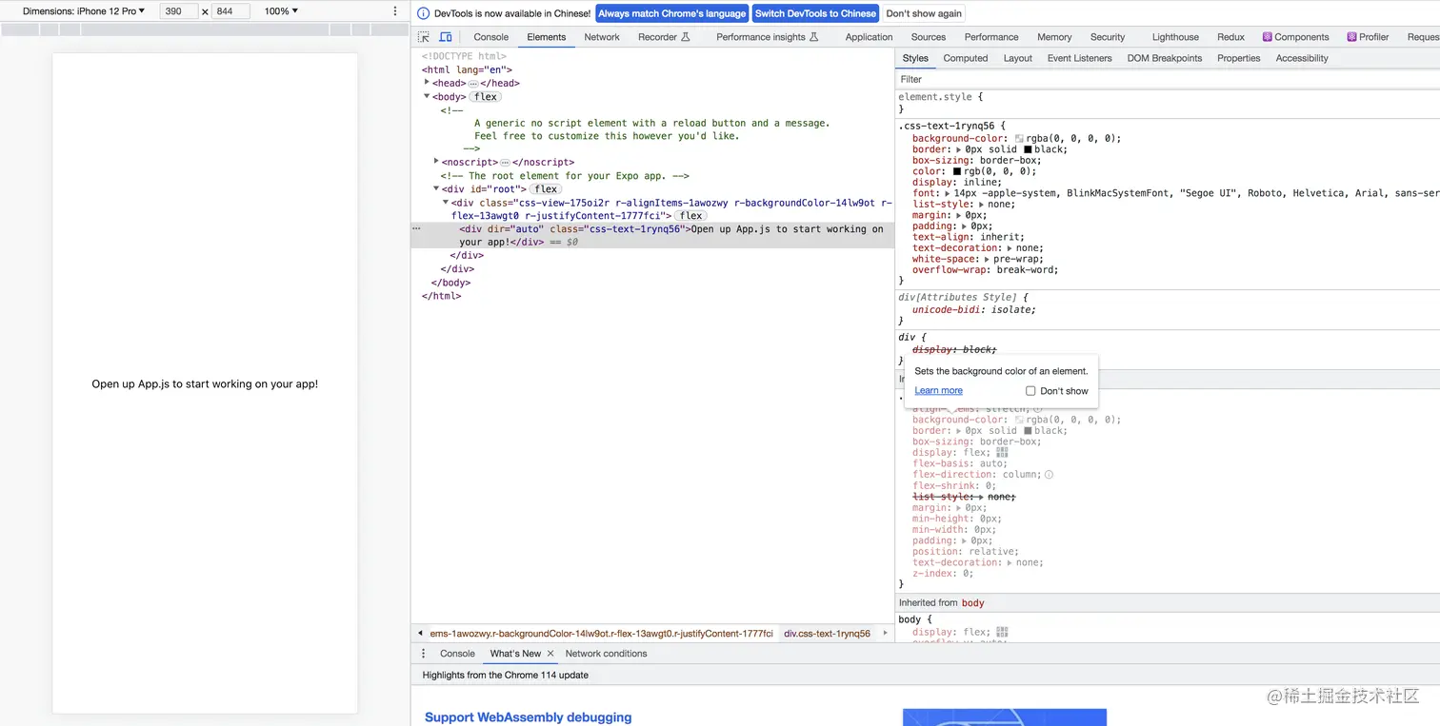Collapse the body element node
Viewport: 1440px width, 726px height.
tap(428, 96)
